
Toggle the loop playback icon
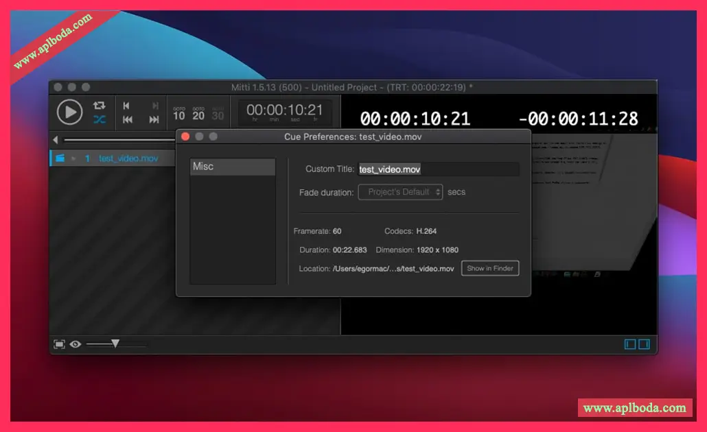[x=100, y=106]
